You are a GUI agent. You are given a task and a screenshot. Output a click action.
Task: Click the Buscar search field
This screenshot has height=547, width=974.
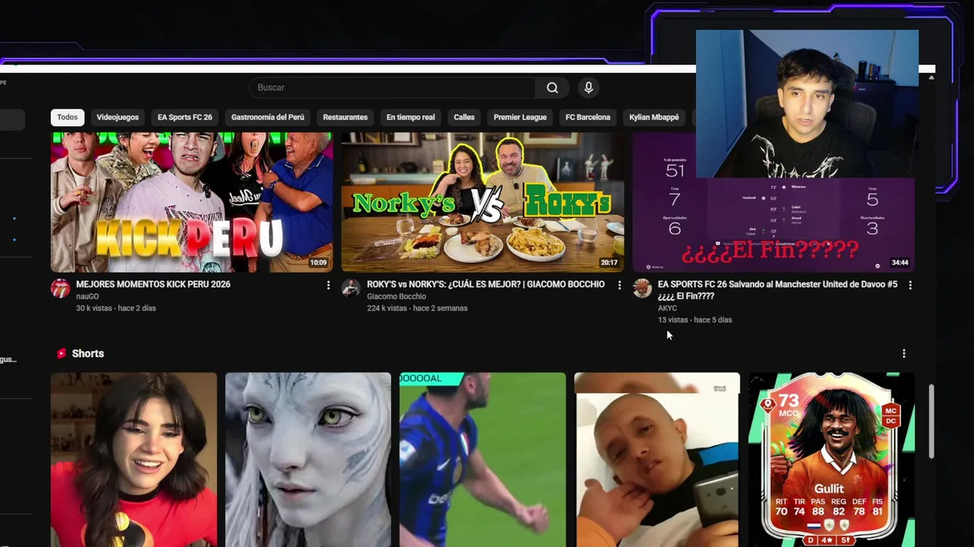(392, 87)
